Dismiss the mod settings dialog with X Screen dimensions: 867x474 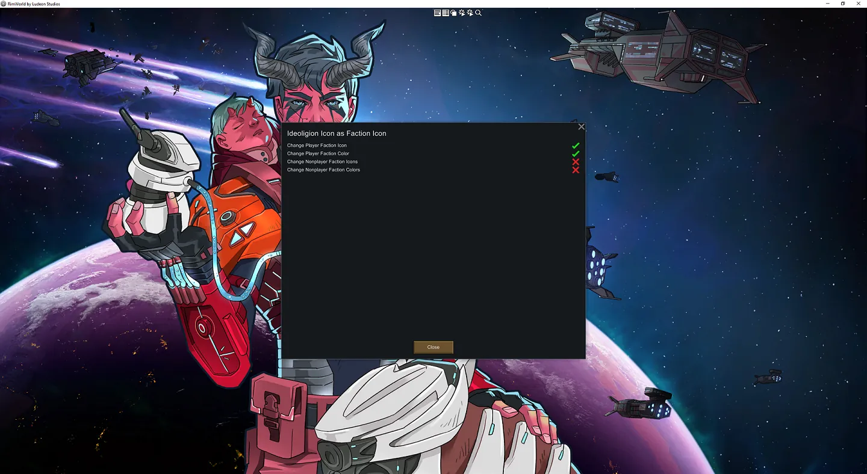pos(581,127)
